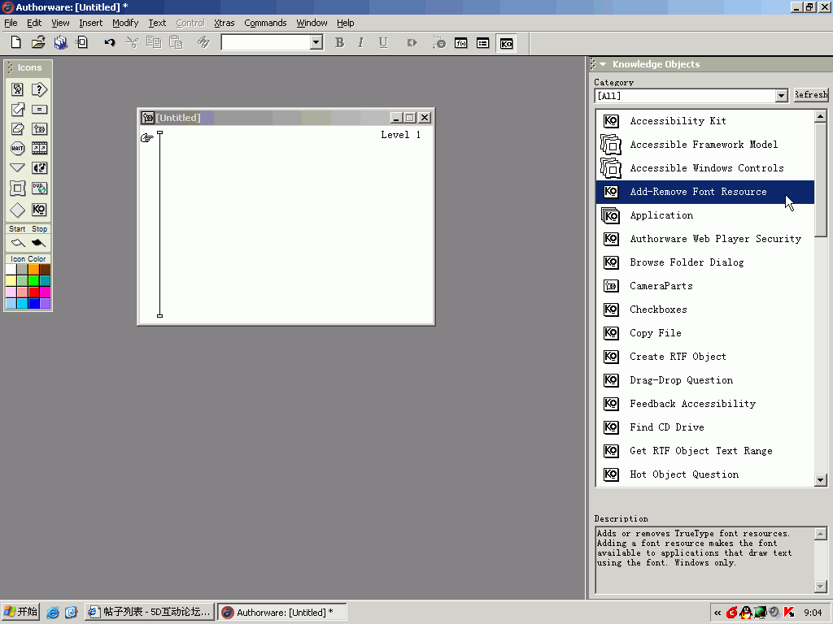Choose the orange swatch in Icon Color
Viewport: 833px width, 624px height.
click(x=33, y=270)
